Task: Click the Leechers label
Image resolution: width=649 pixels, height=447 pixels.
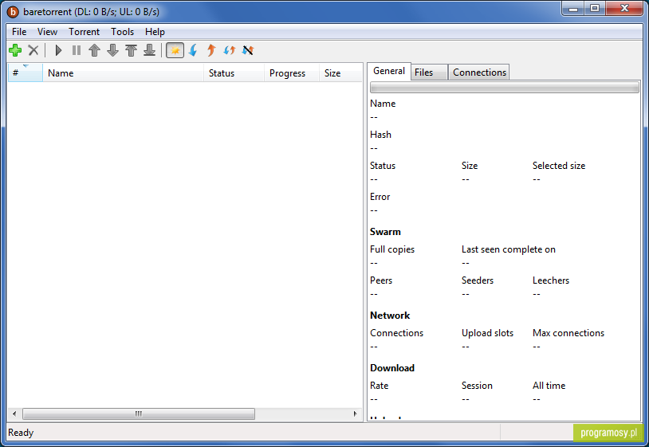Action: (551, 280)
